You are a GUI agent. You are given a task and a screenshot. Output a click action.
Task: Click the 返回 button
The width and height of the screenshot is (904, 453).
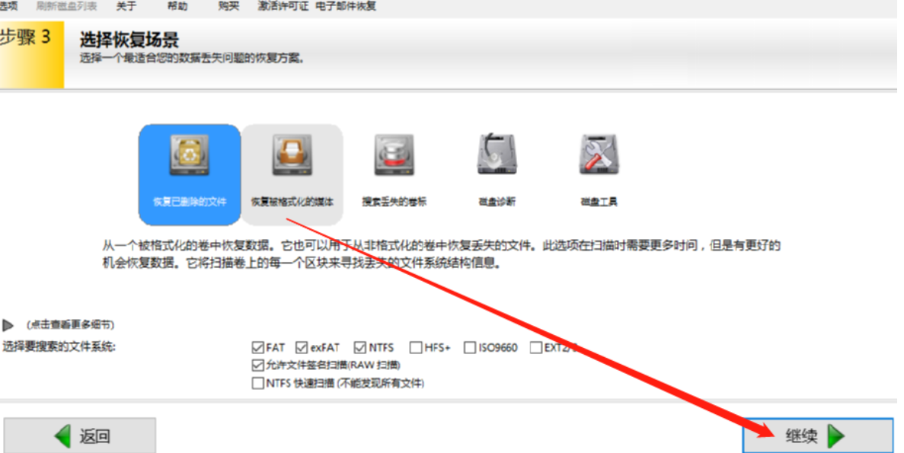pos(80,435)
